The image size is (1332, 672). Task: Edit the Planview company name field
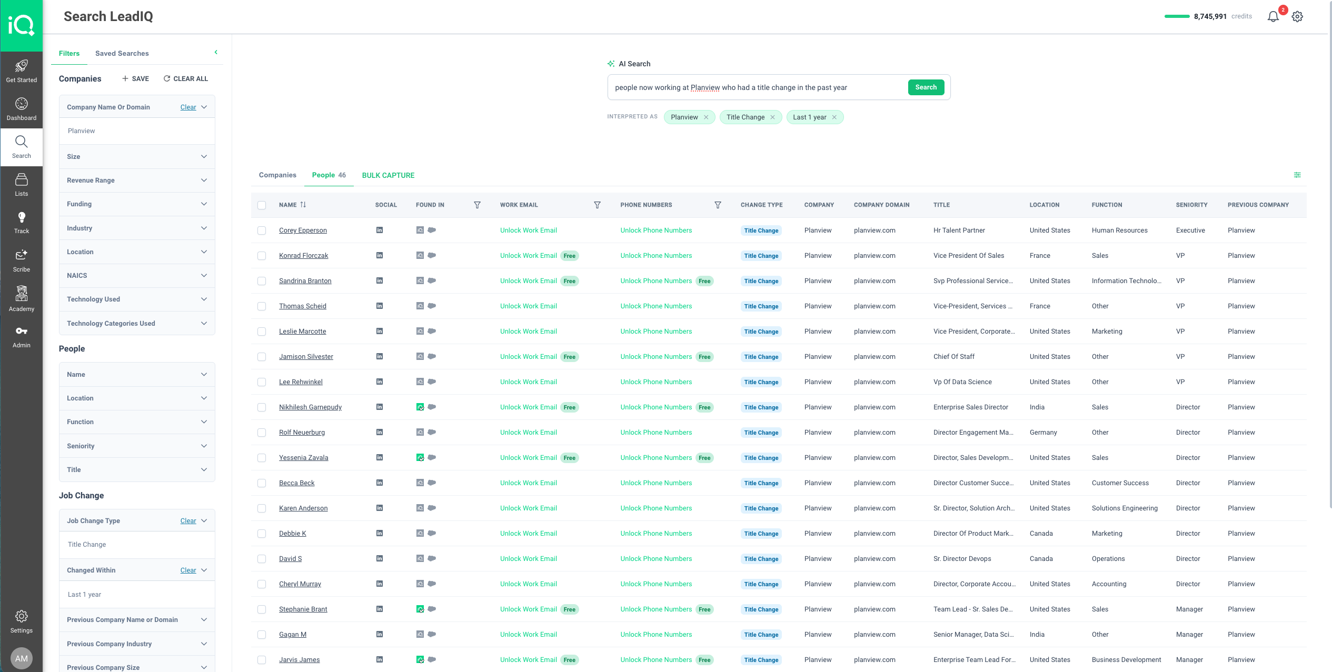tap(137, 131)
